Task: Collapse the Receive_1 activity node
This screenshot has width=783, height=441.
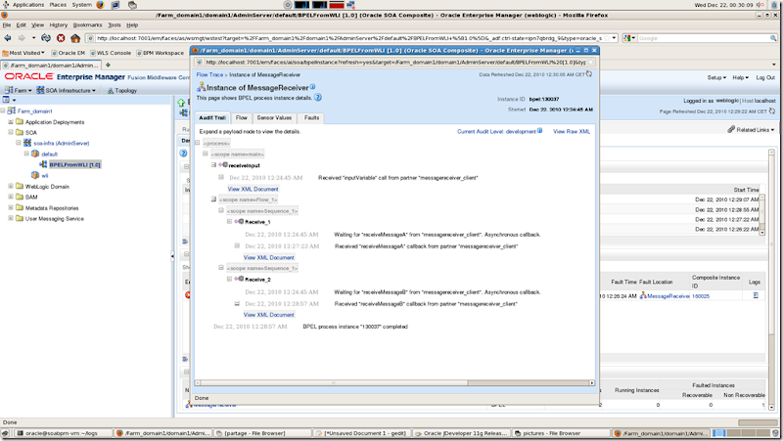Action: [229, 222]
